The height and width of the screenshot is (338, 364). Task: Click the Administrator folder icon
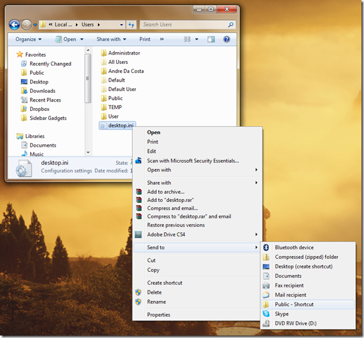pyautogui.click(x=104, y=53)
